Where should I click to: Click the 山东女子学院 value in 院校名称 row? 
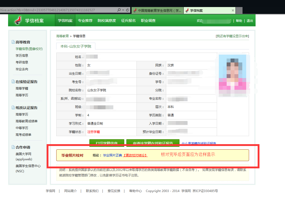97,90
